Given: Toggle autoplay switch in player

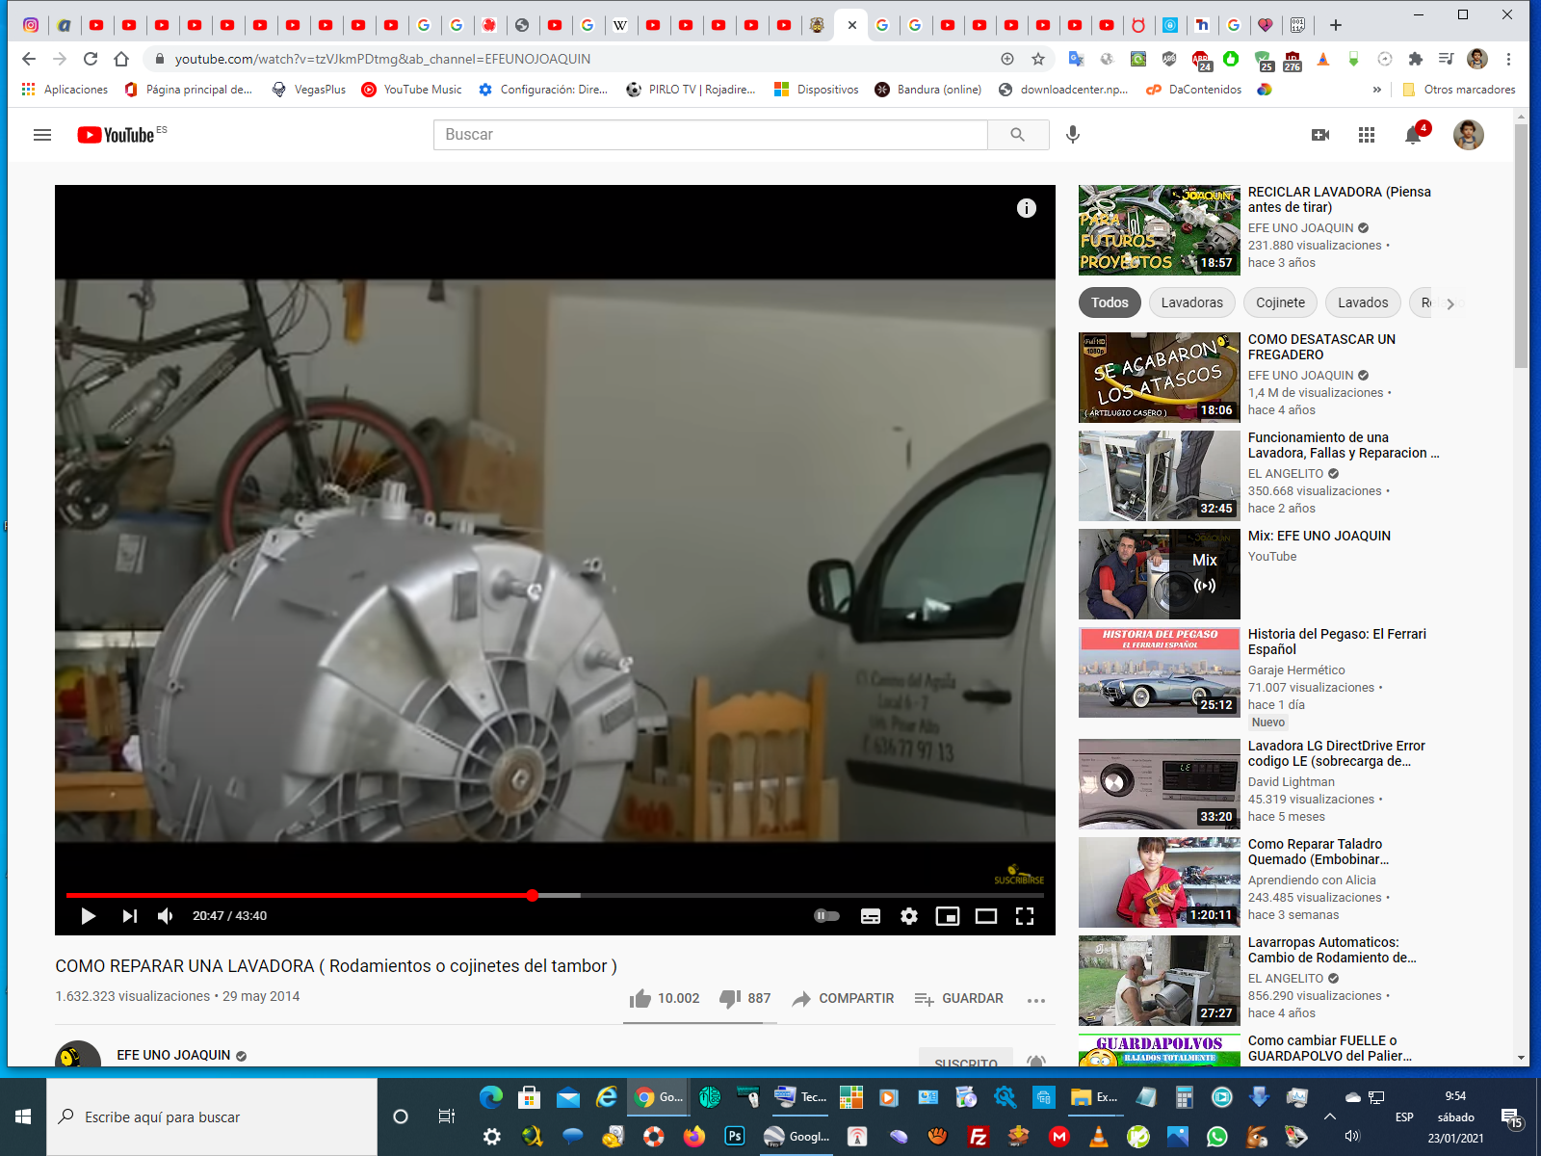Looking at the screenshot, I should 826,916.
